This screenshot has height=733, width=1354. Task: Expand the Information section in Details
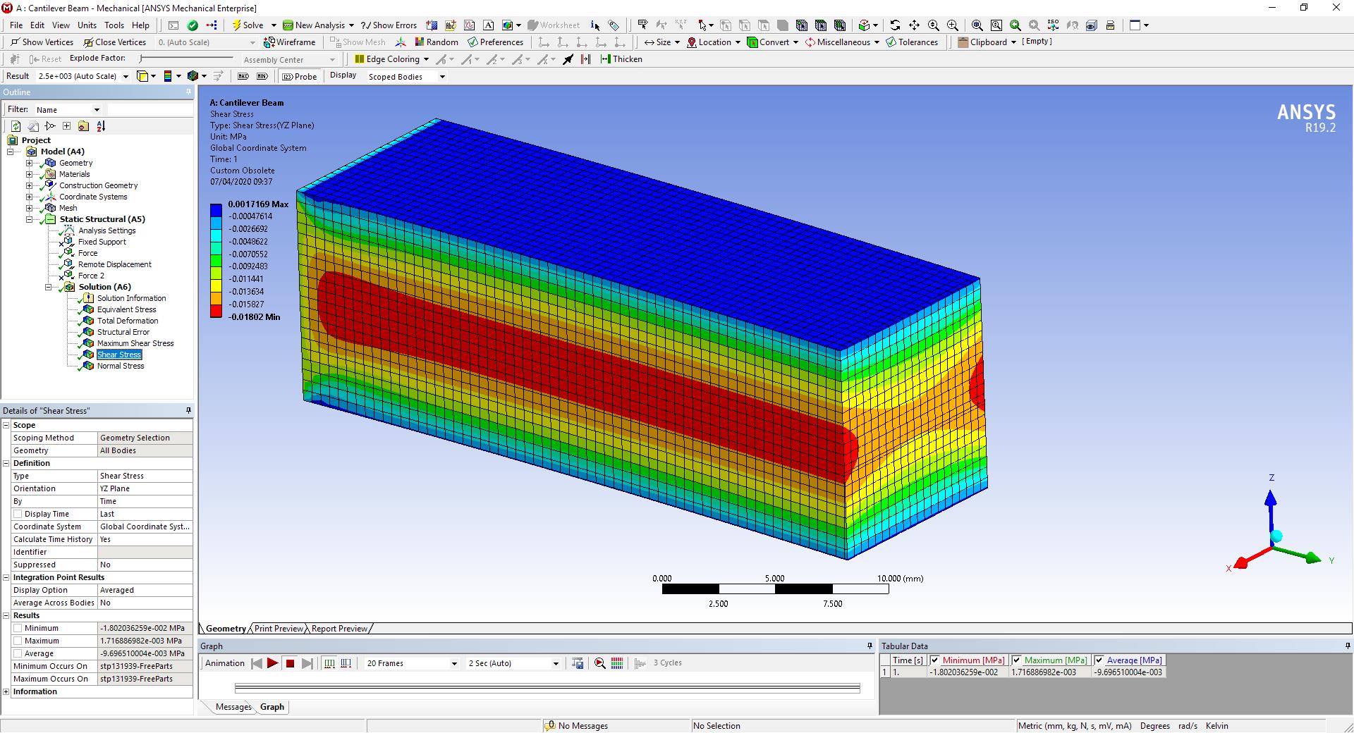(x=6, y=692)
